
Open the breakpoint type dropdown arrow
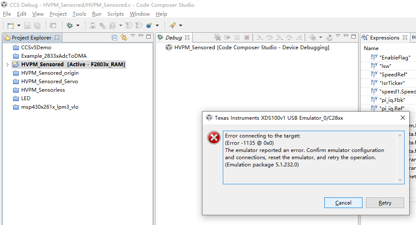click(x=157, y=25)
